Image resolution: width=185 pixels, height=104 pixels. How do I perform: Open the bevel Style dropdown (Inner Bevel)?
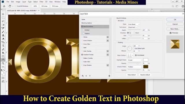pos(134,24)
